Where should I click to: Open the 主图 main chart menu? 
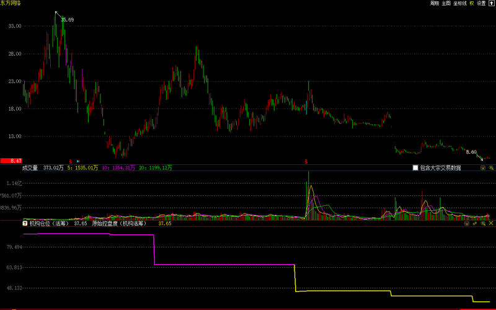pos(446,3)
